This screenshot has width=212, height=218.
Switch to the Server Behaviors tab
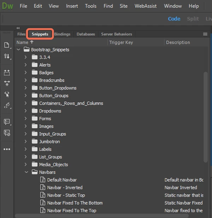(x=117, y=34)
